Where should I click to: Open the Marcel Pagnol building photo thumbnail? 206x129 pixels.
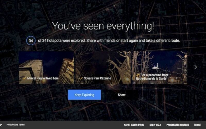point(46,67)
